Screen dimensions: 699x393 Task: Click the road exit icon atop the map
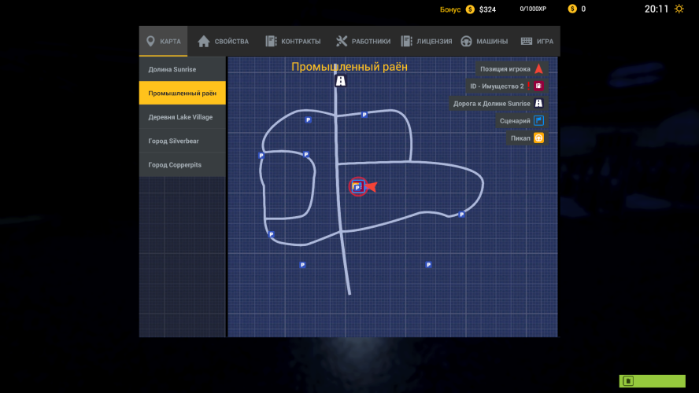click(x=340, y=81)
